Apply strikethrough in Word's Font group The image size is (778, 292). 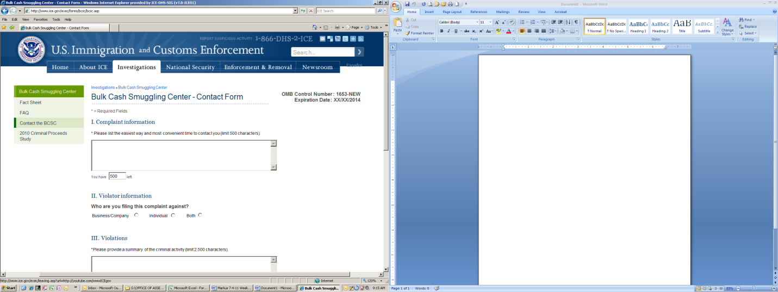click(x=466, y=31)
